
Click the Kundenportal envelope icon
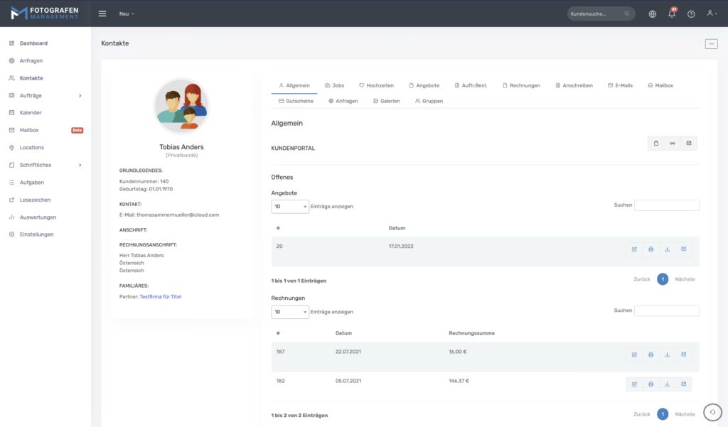[689, 144]
